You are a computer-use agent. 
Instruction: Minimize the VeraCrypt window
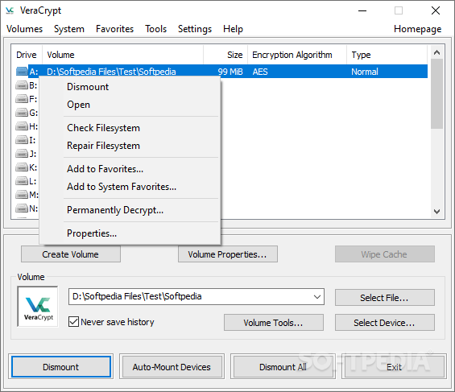[x=362, y=10]
